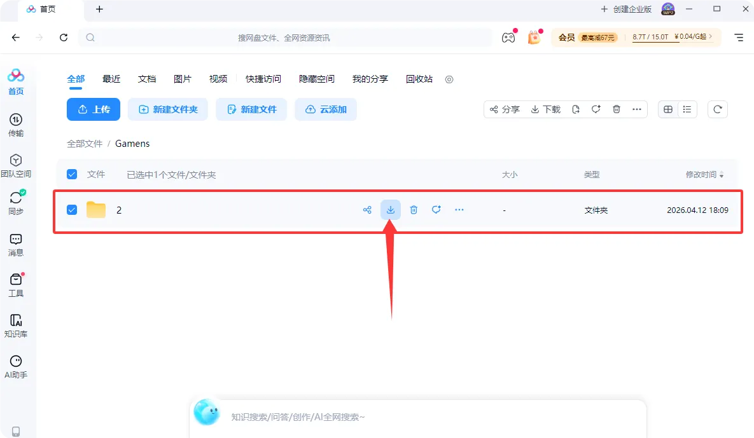Share folder 2 using its inline share icon

(367, 209)
